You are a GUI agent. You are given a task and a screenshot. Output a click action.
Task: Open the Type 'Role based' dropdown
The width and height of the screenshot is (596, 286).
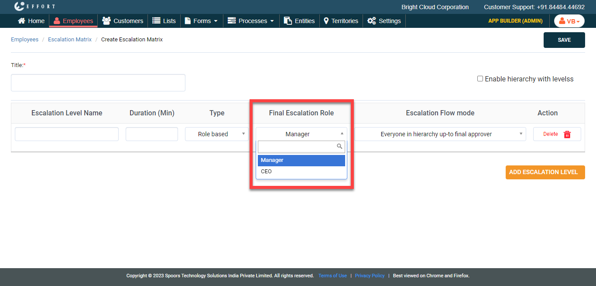pos(216,134)
